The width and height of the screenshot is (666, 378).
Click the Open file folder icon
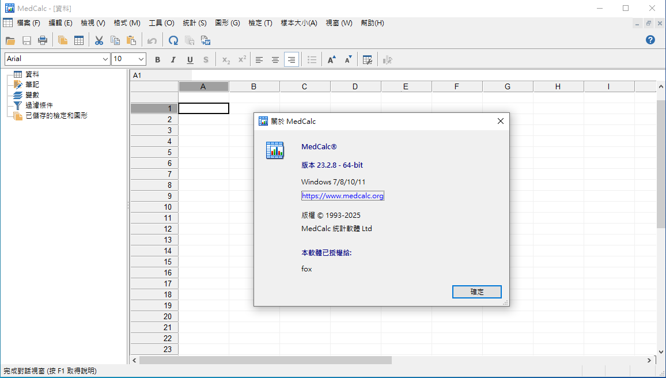click(10, 41)
